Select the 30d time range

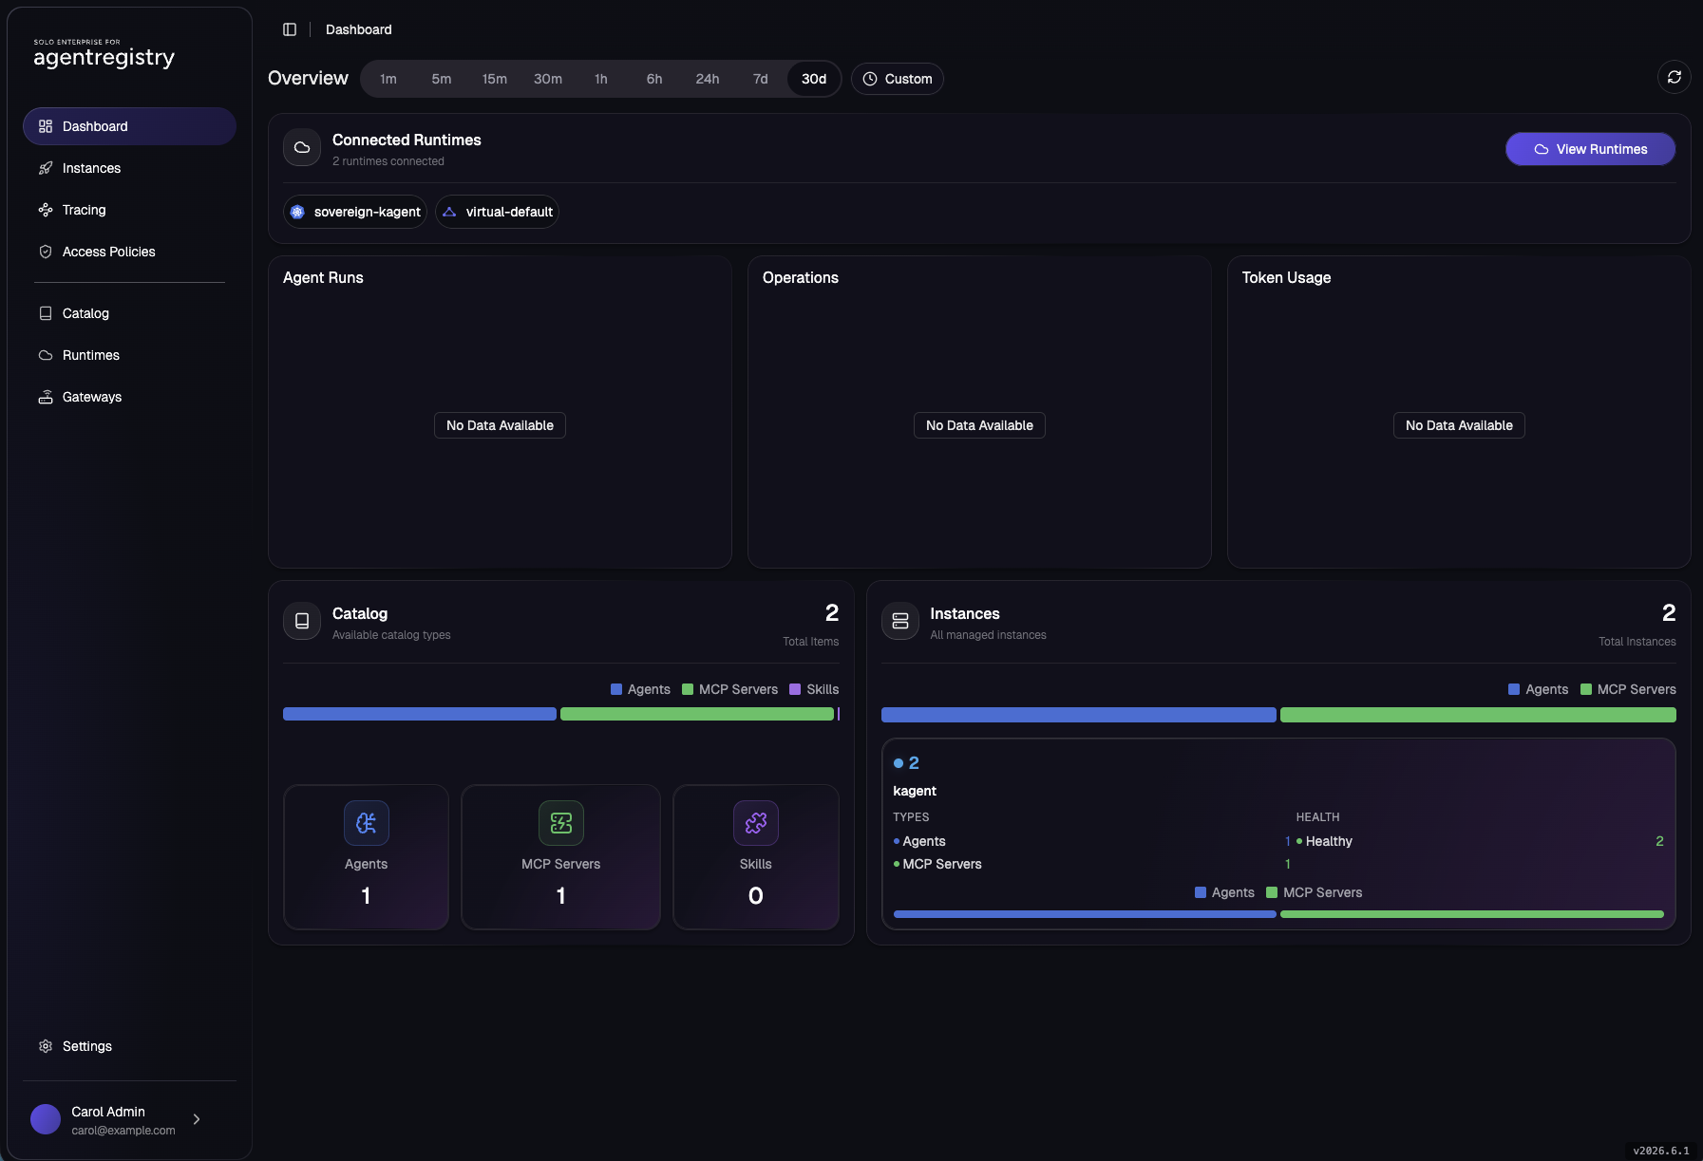tap(814, 79)
